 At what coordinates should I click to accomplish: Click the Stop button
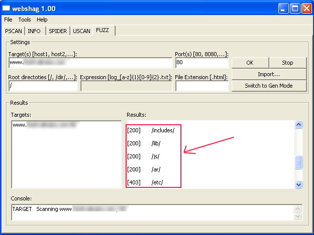[287, 63]
